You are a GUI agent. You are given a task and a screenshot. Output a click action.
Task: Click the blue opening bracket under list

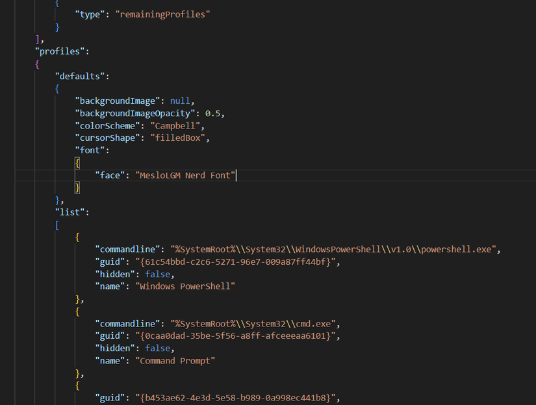[57, 225]
